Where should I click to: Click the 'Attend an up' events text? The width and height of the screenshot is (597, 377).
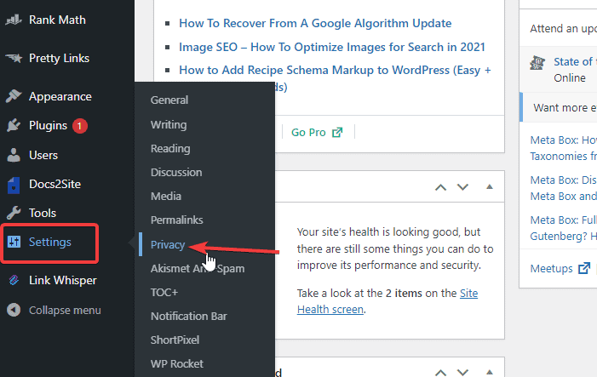coord(563,29)
